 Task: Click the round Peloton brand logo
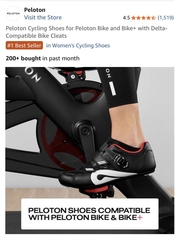[13, 13]
